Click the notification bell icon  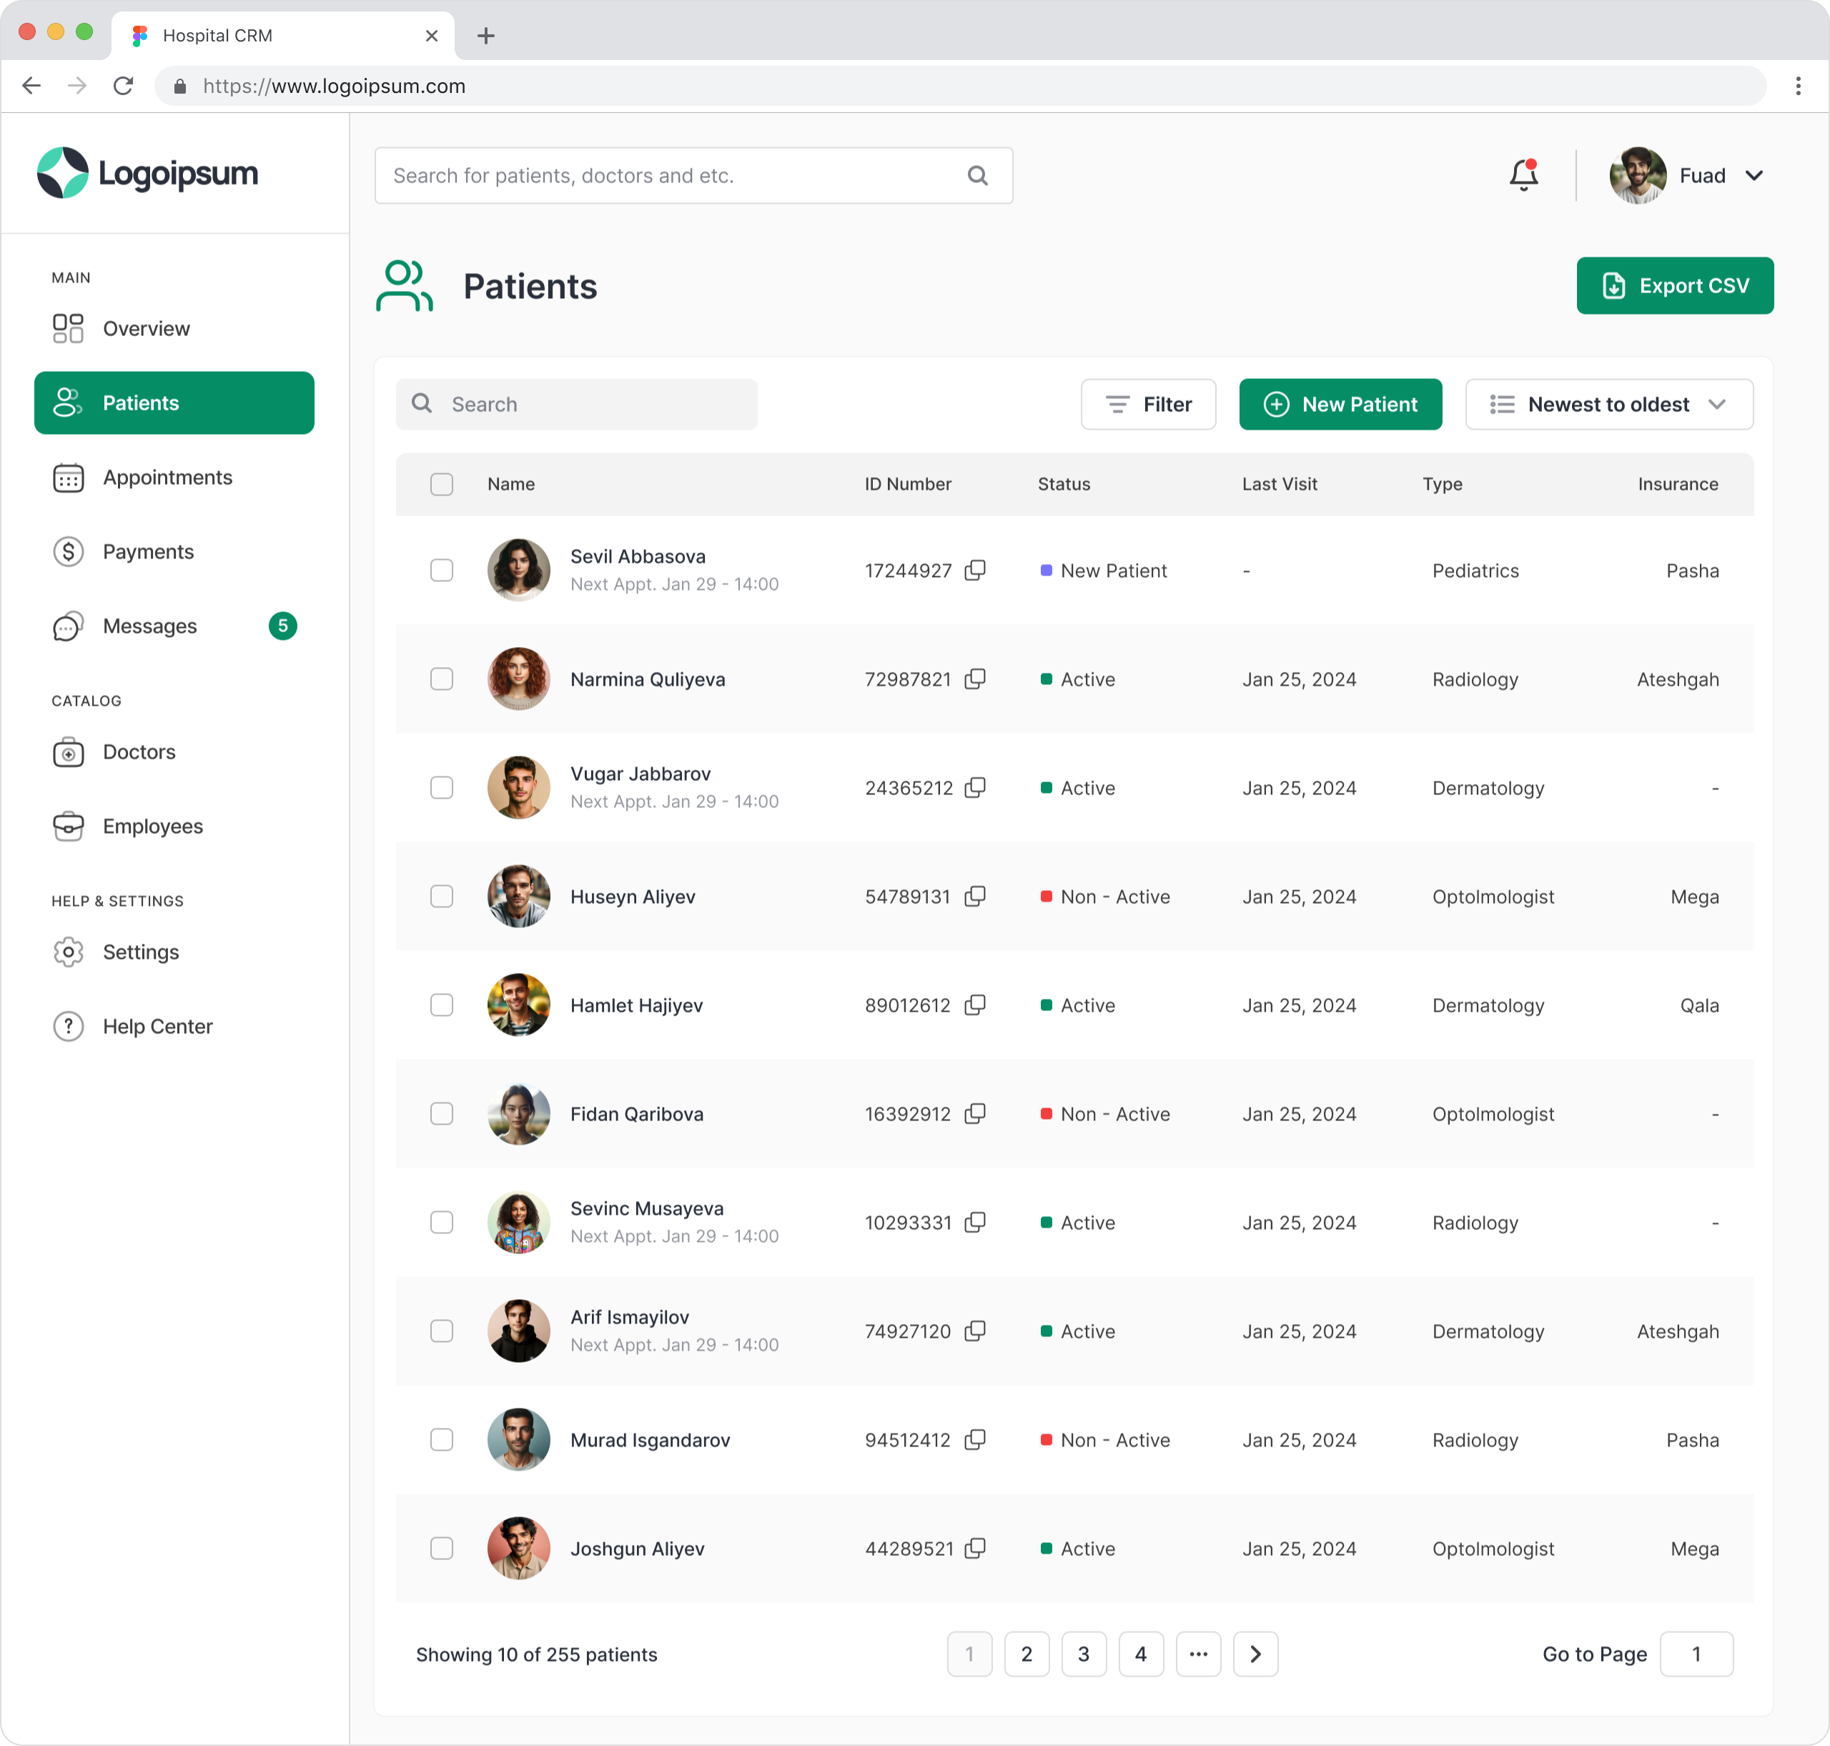(1523, 174)
